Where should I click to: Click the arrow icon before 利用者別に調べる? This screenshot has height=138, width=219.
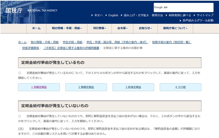click(x=166, y=15)
